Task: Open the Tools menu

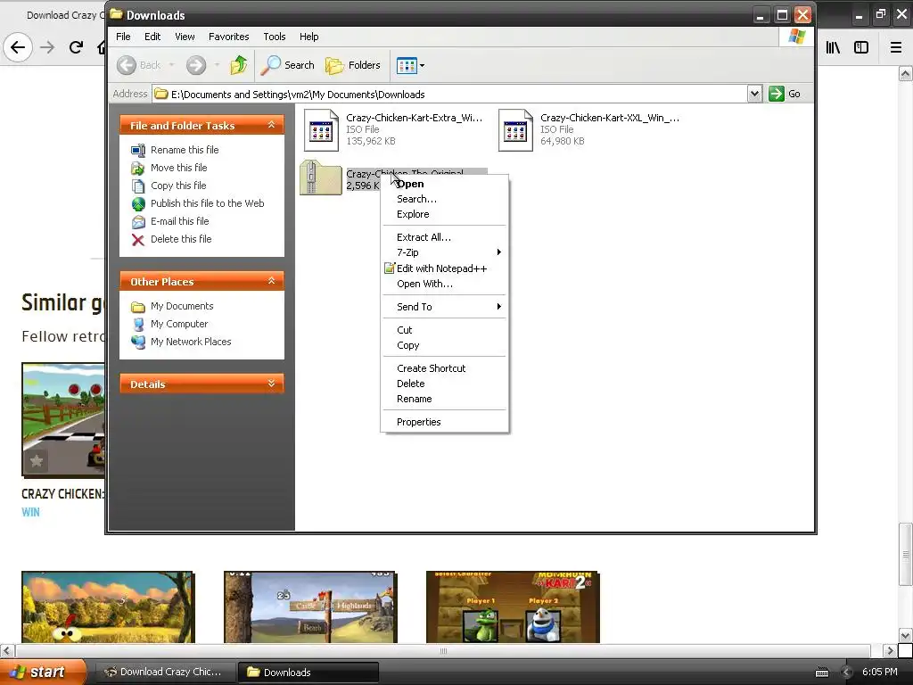Action: pos(275,37)
